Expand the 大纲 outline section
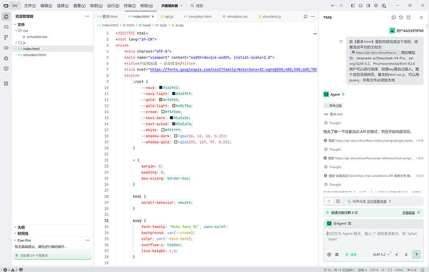Screen dimensions: 429x272 (15, 227)
